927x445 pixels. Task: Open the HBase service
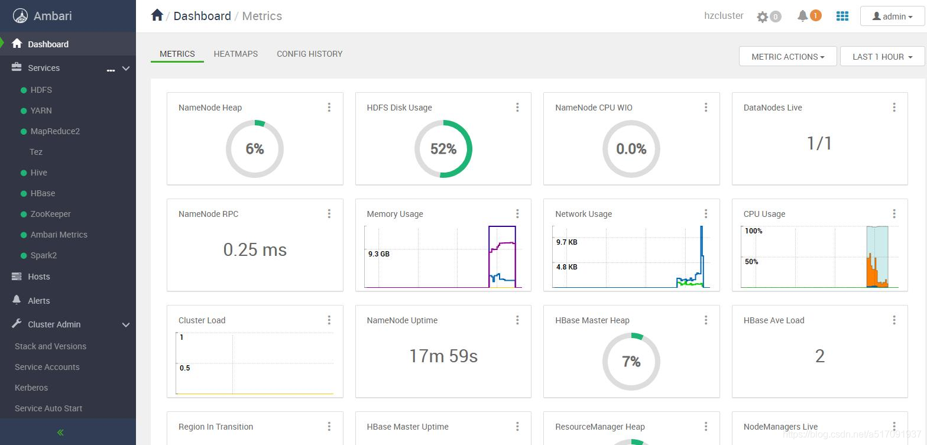(x=43, y=193)
